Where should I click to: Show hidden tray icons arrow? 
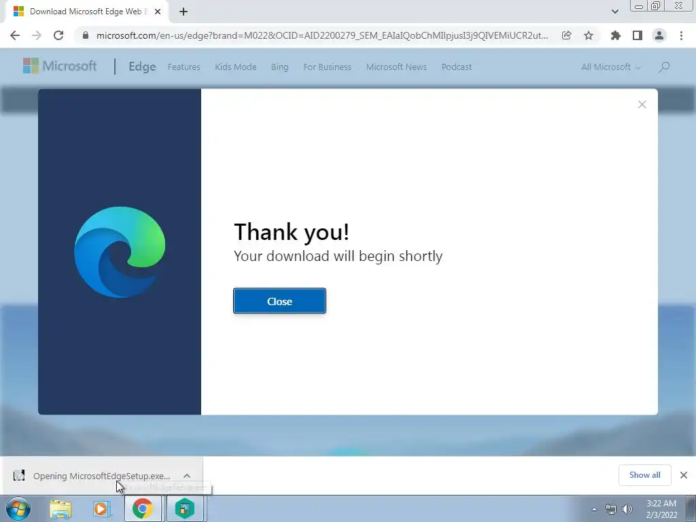pyautogui.click(x=594, y=509)
